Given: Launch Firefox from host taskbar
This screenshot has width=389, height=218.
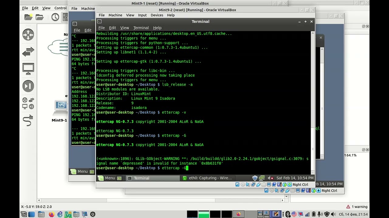Looking at the screenshot, I should point(51,214).
